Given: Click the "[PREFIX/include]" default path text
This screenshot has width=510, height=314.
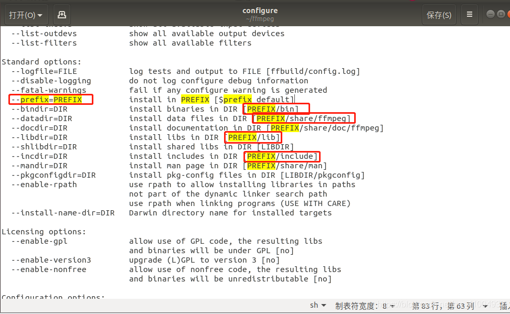Looking at the screenshot, I should (x=280, y=156).
